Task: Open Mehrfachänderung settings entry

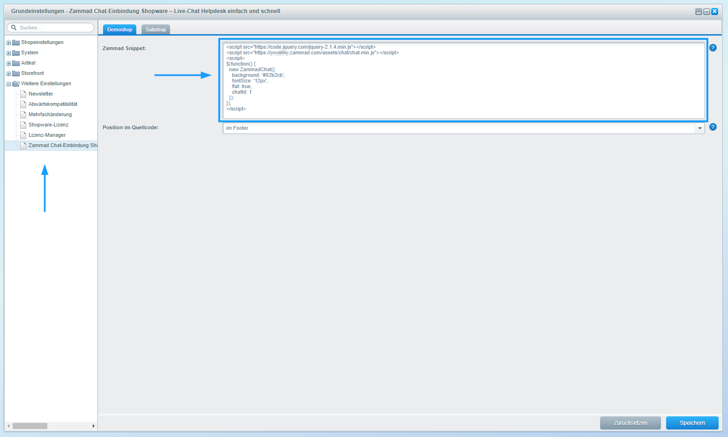Action: [x=50, y=114]
